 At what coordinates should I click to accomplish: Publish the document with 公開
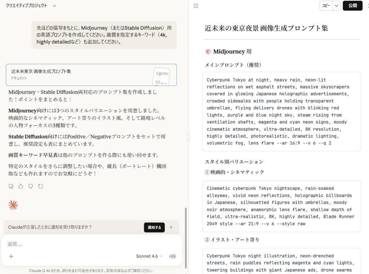(x=352, y=6)
